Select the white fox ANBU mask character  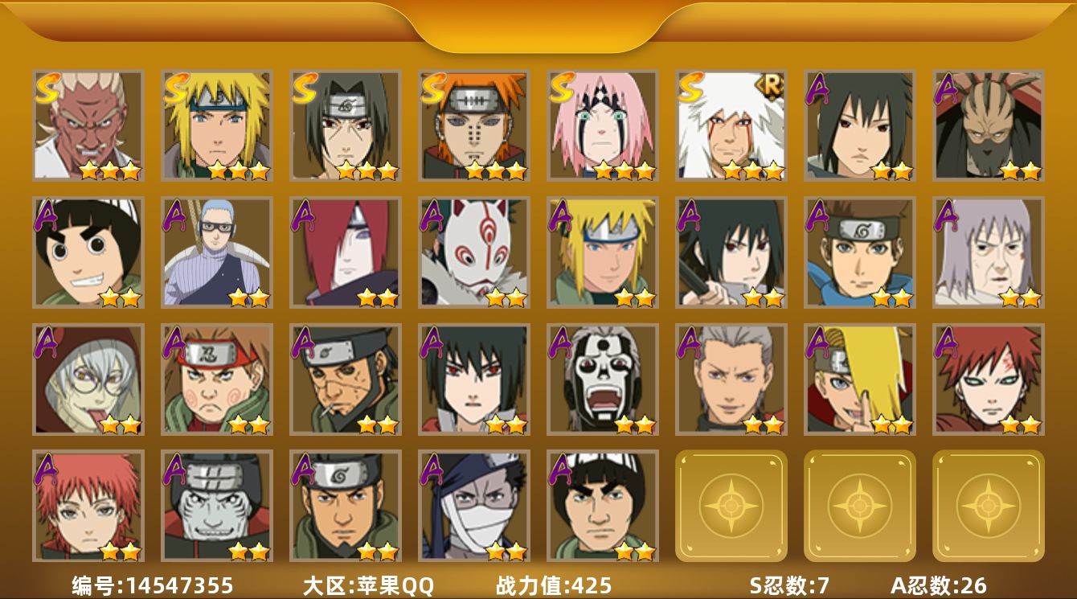(473, 252)
